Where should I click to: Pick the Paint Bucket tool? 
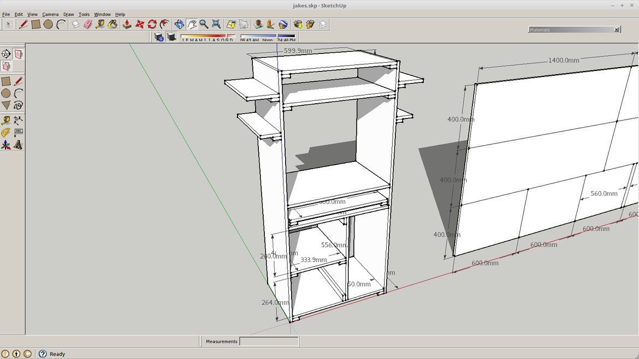113,24
